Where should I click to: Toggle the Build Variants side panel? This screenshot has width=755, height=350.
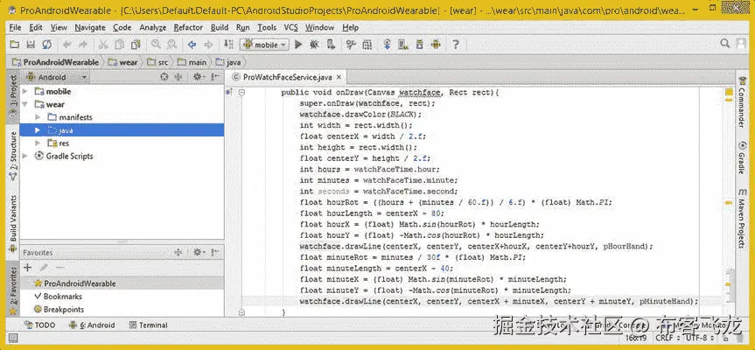click(13, 222)
